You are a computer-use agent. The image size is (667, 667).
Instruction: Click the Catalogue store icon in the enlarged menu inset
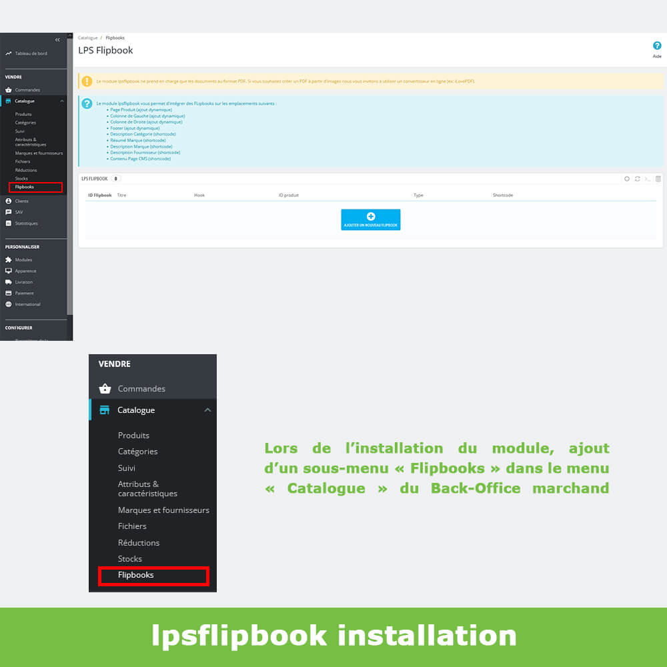(104, 410)
